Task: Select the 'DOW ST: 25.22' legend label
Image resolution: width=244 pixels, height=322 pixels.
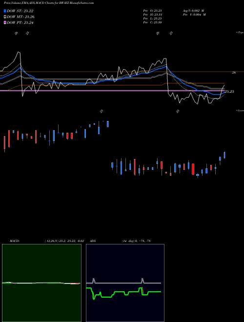Action: [20, 11]
